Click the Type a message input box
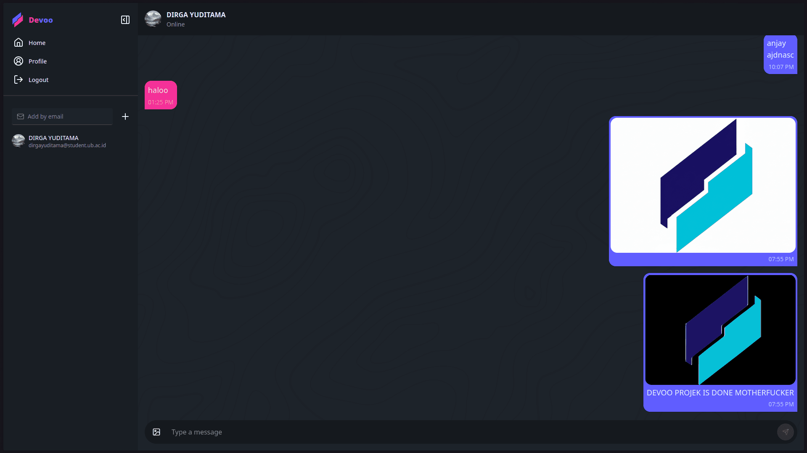Image resolution: width=807 pixels, height=453 pixels. click(x=294, y=432)
